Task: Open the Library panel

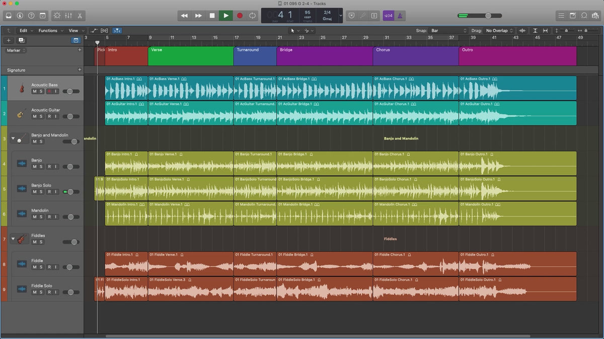Action: click(x=9, y=16)
